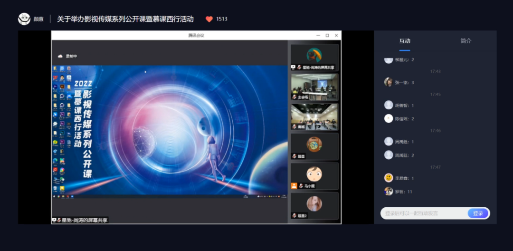513x251 pixels.
Task: Select the 马小妮 participant tile
Action: pyautogui.click(x=314, y=175)
